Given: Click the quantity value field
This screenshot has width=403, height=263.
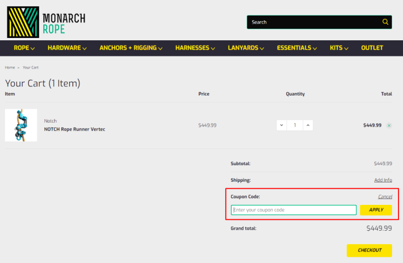Looking at the screenshot, I should (295, 125).
